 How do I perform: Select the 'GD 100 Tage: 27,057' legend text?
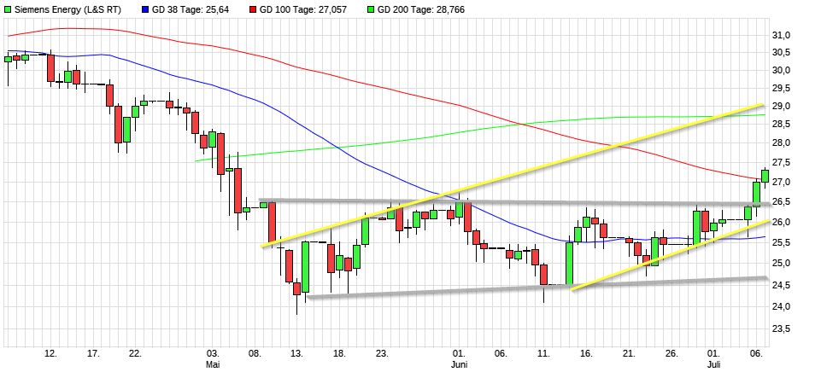tap(302, 9)
